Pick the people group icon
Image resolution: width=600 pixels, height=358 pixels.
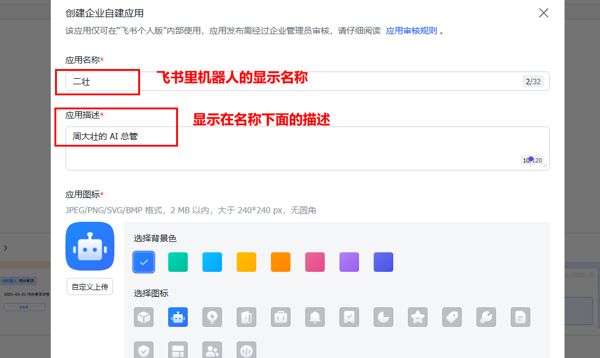click(212, 349)
